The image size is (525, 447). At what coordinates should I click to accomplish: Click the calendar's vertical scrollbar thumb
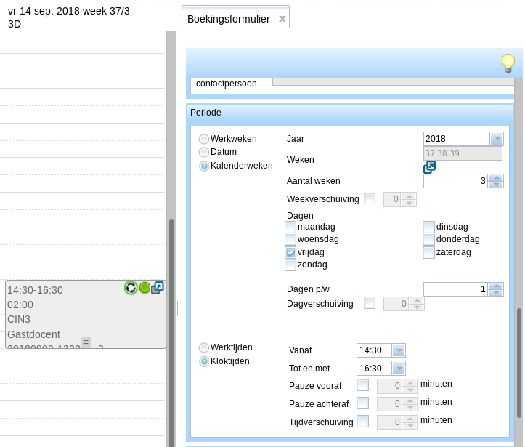pos(171,331)
